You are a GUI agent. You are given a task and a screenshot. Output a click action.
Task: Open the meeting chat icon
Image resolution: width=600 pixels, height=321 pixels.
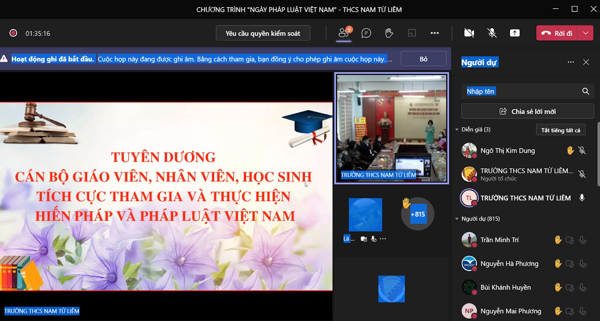tap(366, 33)
